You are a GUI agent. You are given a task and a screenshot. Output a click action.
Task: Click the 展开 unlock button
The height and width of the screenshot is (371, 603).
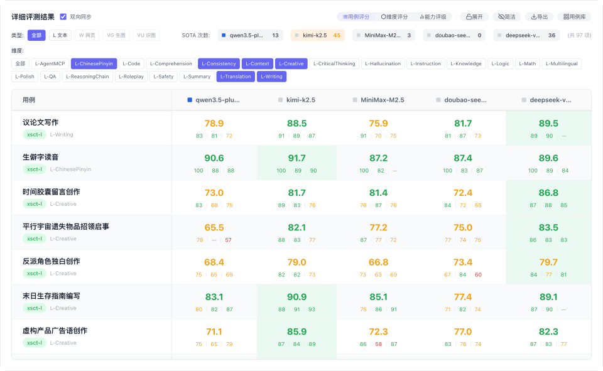474,17
